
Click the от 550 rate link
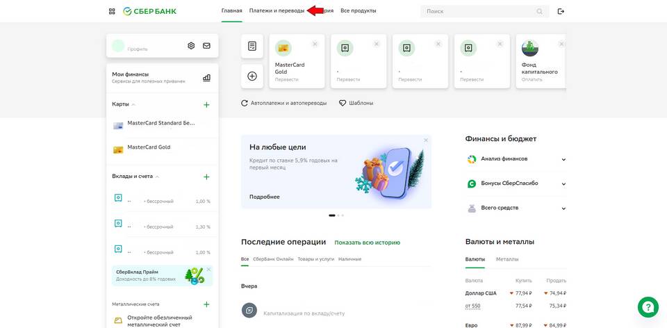[x=472, y=306]
